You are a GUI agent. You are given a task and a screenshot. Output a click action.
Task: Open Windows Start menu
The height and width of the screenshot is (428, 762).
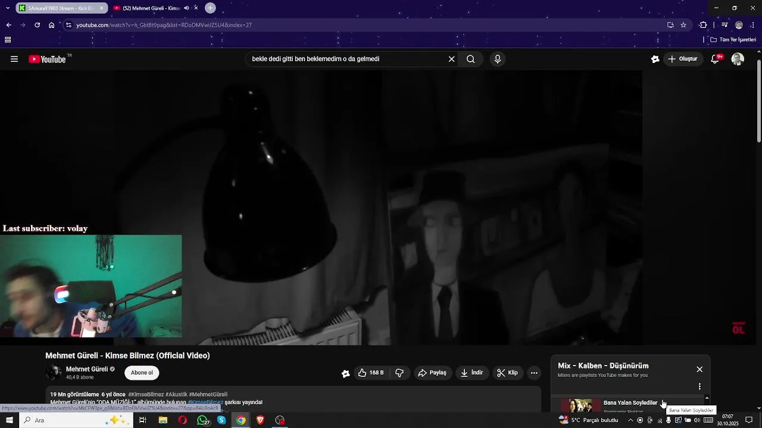pos(9,420)
